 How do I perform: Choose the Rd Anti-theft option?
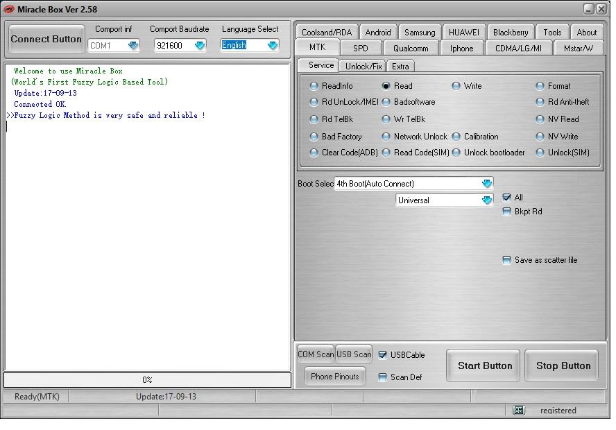pyautogui.click(x=563, y=102)
